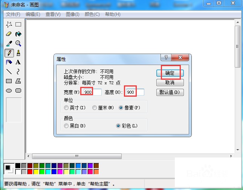Click the 取消 button
Screen dimensions: 243x190
(170, 83)
